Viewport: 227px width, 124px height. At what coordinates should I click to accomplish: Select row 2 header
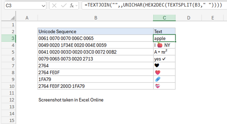tap(9, 31)
